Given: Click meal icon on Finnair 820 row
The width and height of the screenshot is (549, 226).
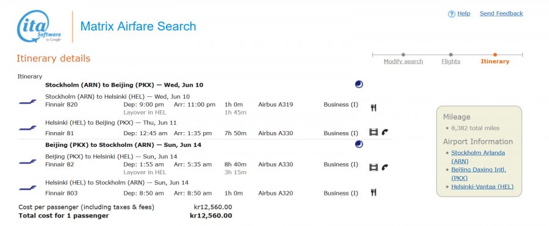Looking at the screenshot, I should point(373,108).
